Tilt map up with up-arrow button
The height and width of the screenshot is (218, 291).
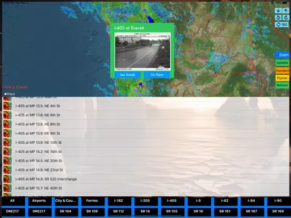point(286,11)
